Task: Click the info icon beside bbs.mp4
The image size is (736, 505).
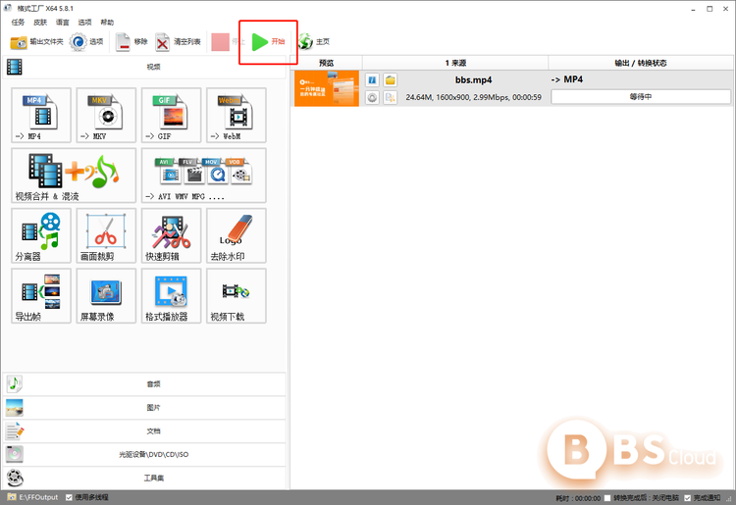Action: coord(372,80)
